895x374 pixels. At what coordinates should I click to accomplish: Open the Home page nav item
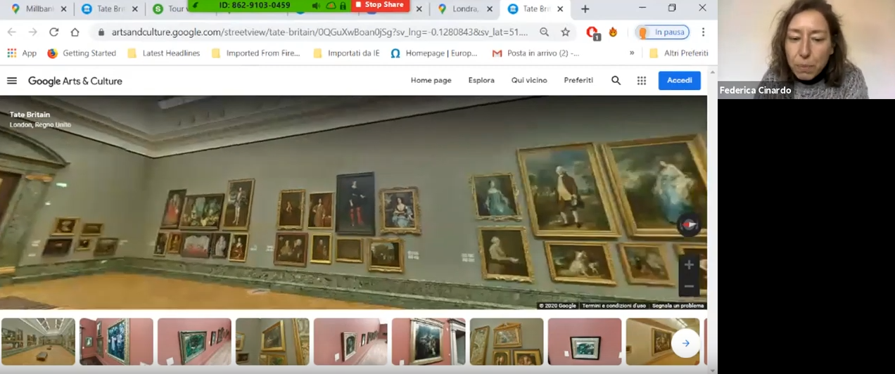(x=431, y=80)
